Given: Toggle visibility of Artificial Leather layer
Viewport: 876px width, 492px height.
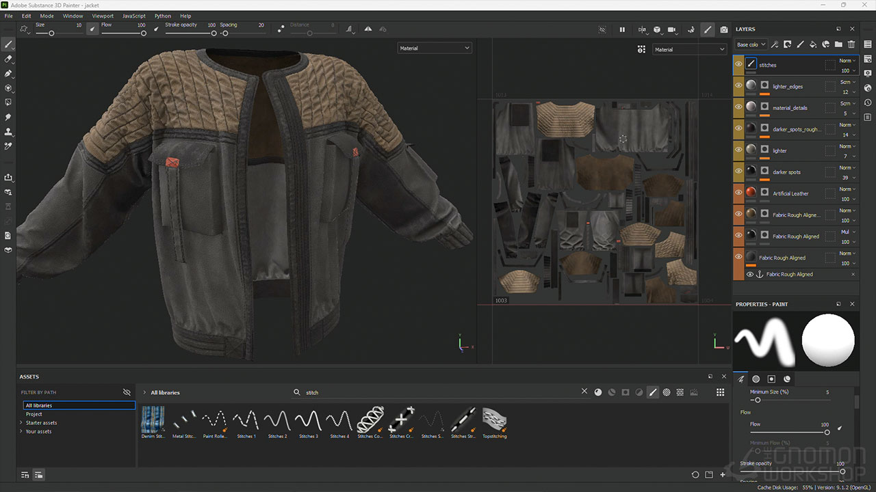Looking at the screenshot, I should [738, 193].
